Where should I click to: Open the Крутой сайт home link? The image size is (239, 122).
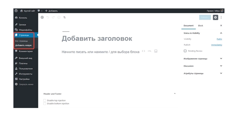click(28, 11)
